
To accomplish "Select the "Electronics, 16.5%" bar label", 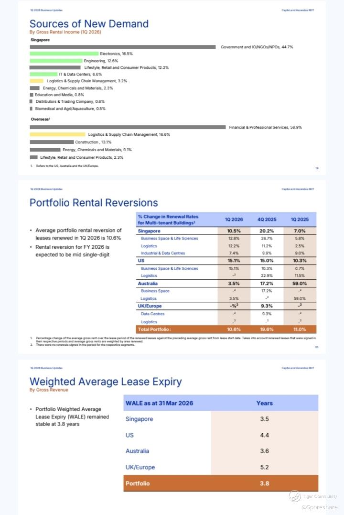I will click(x=116, y=54).
